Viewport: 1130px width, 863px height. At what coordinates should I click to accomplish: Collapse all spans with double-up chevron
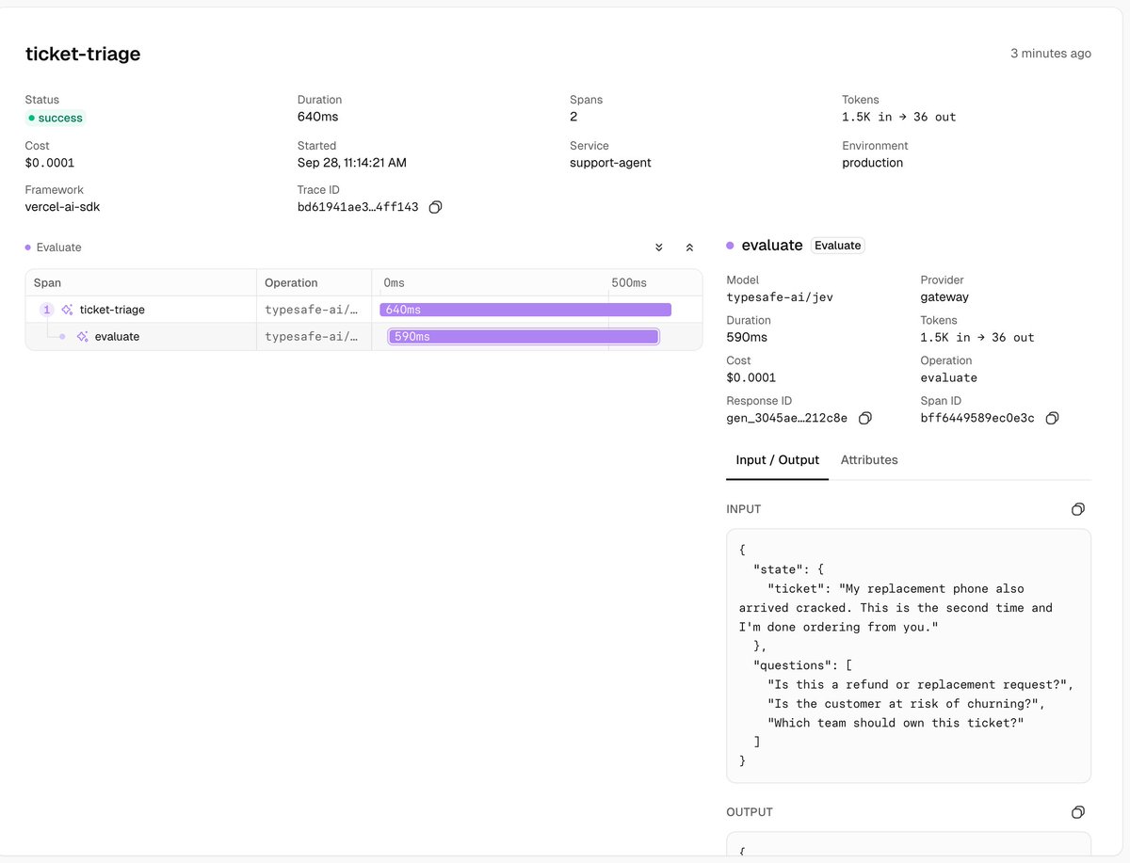pyautogui.click(x=689, y=248)
